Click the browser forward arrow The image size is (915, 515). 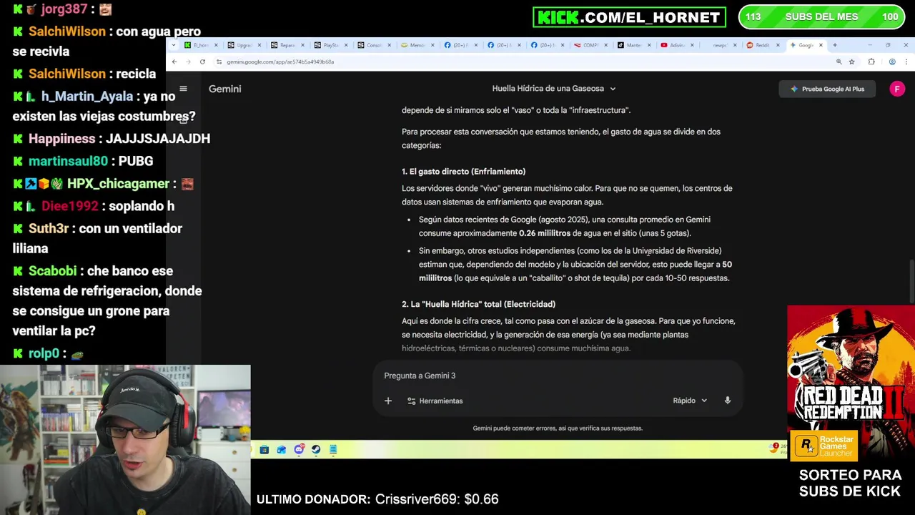coord(189,62)
